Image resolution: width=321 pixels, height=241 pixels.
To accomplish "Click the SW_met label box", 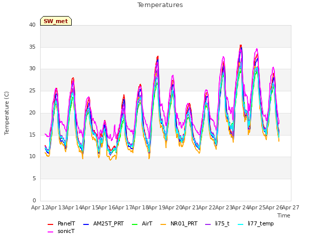I will (56, 21).
